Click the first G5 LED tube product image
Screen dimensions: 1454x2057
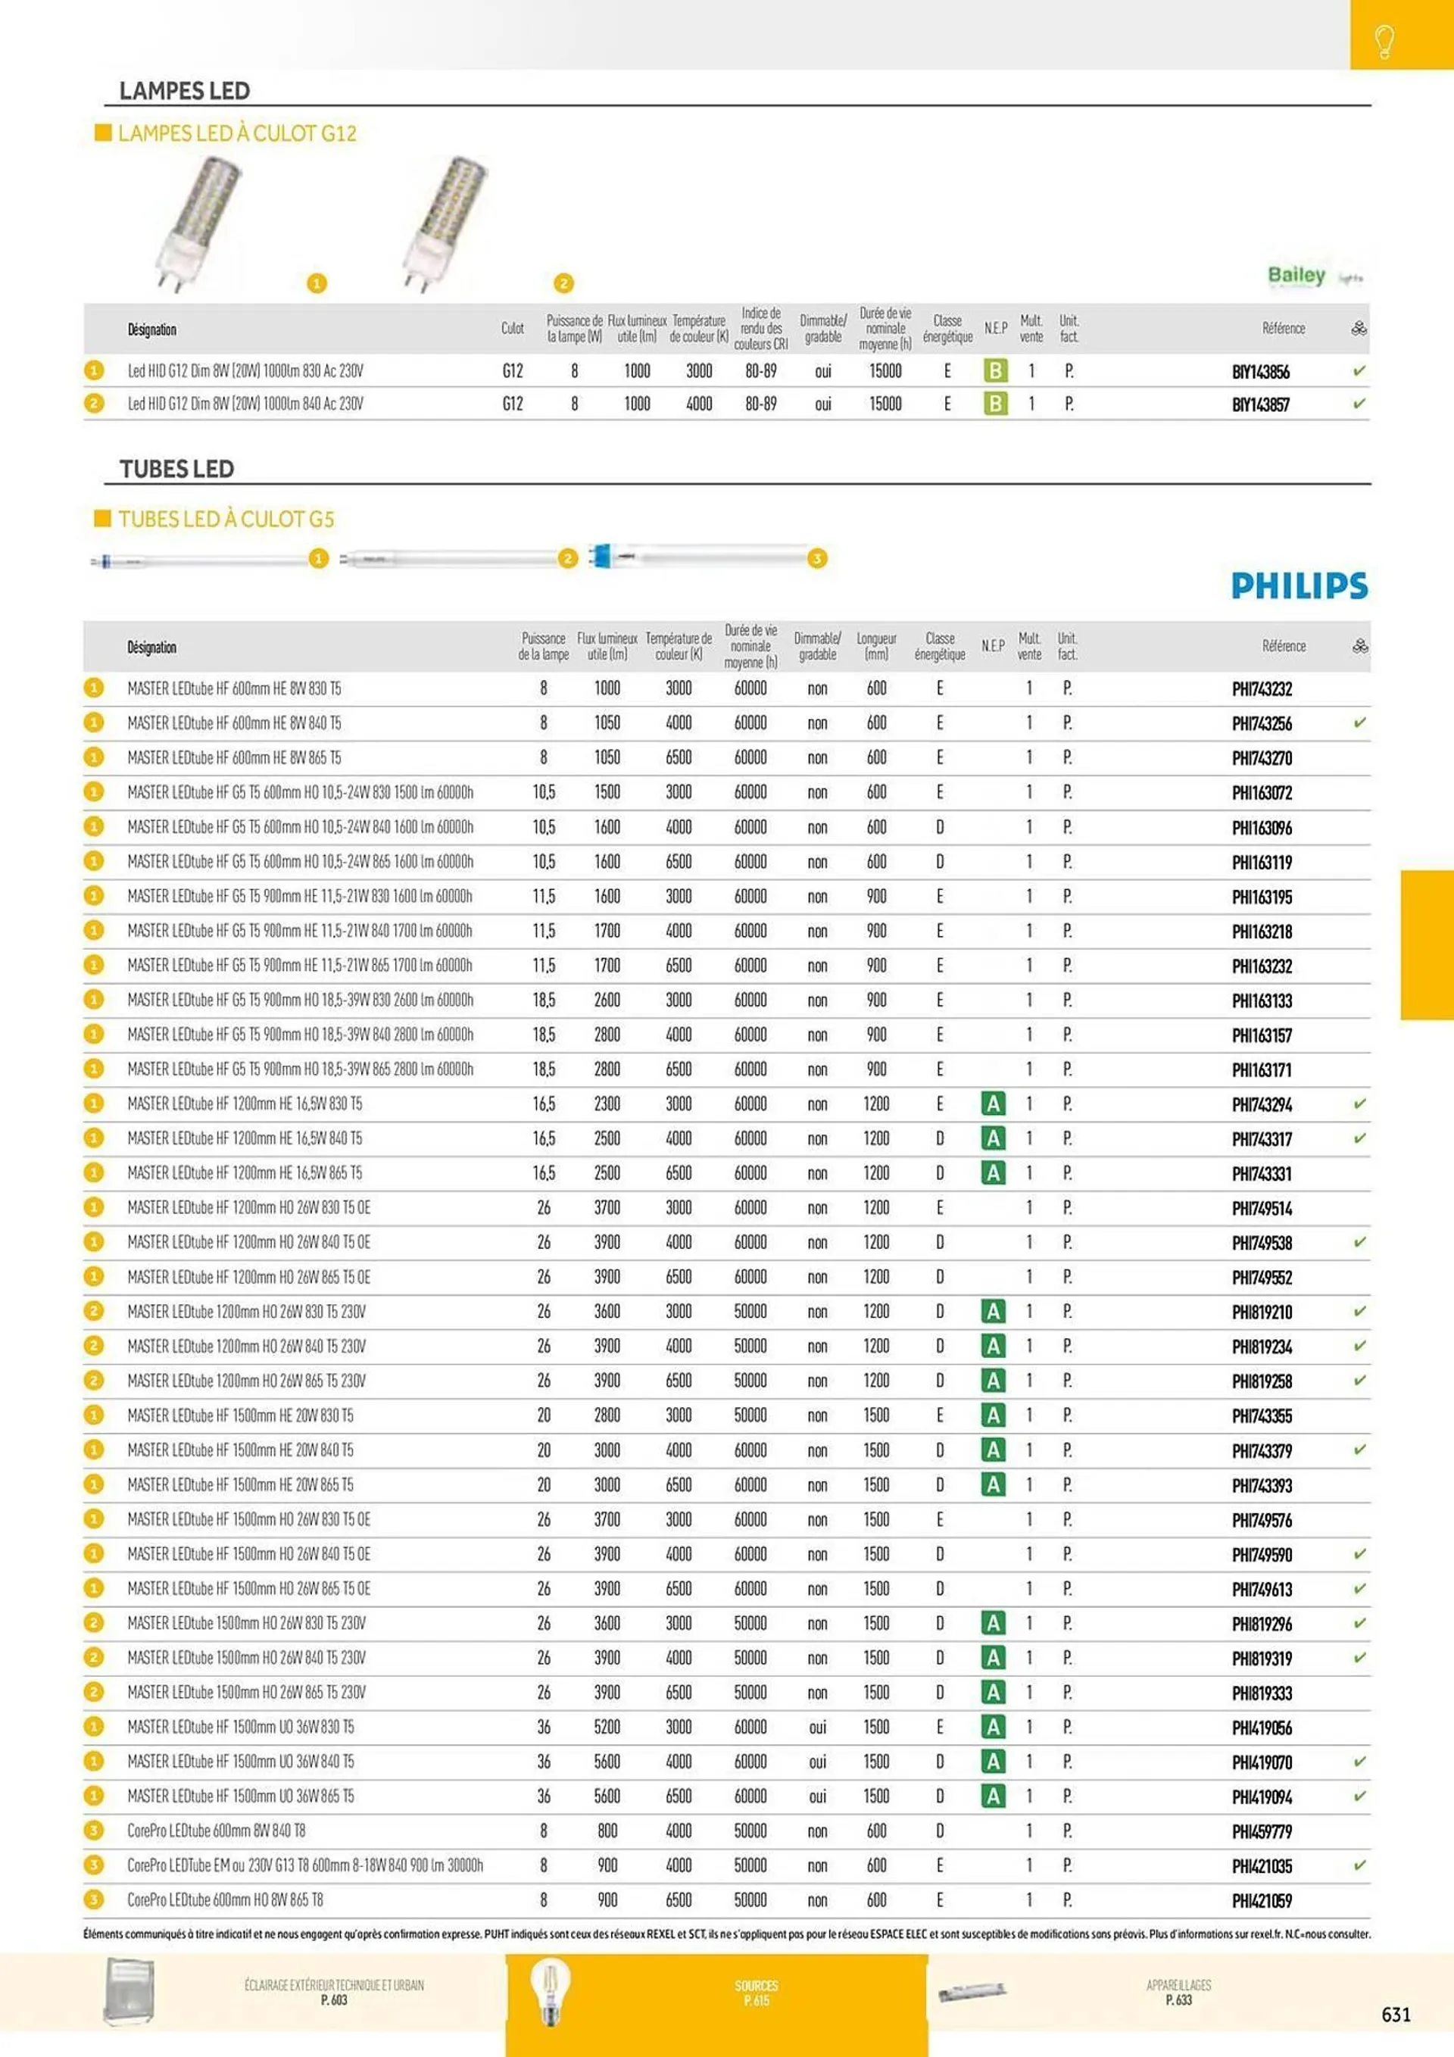tap(199, 561)
